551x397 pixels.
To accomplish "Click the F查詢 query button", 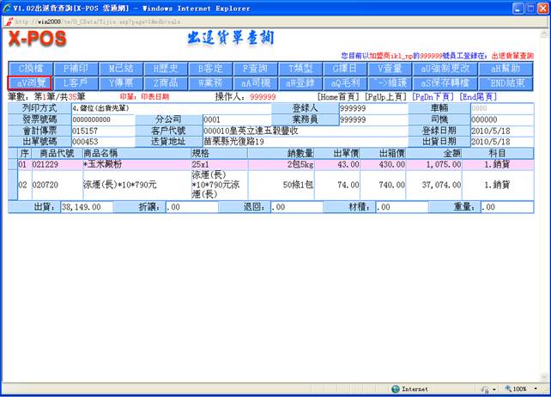I will click(256, 69).
